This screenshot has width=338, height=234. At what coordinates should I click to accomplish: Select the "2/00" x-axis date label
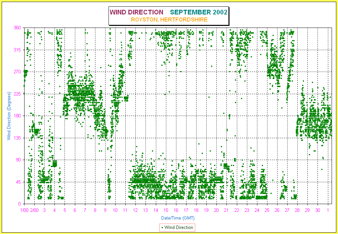point(34,210)
